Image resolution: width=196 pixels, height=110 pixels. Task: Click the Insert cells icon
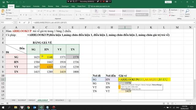154,11
